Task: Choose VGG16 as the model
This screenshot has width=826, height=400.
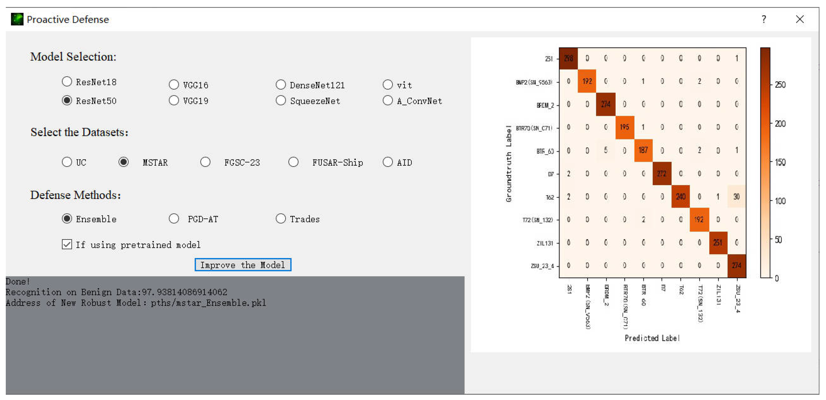Action: tap(174, 85)
